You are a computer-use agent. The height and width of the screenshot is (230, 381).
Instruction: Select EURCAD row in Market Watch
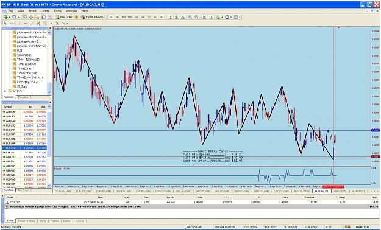[24, 148]
